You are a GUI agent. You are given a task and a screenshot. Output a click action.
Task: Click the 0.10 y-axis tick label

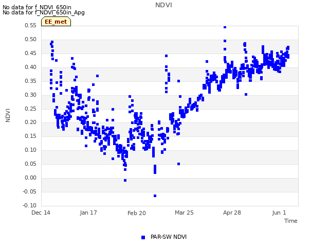pyautogui.click(x=31, y=150)
